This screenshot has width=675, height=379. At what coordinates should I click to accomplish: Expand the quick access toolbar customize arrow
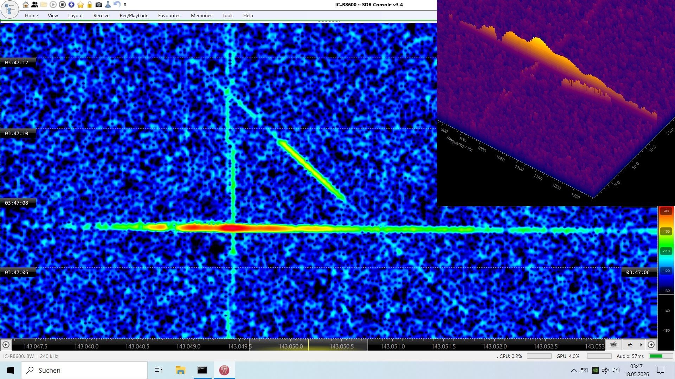125,5
